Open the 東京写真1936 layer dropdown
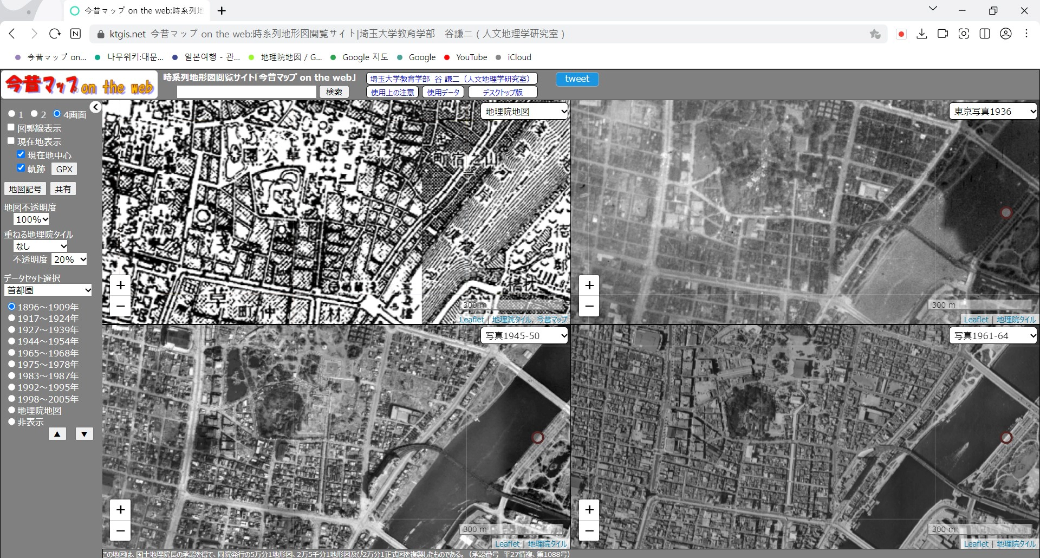 coord(993,112)
